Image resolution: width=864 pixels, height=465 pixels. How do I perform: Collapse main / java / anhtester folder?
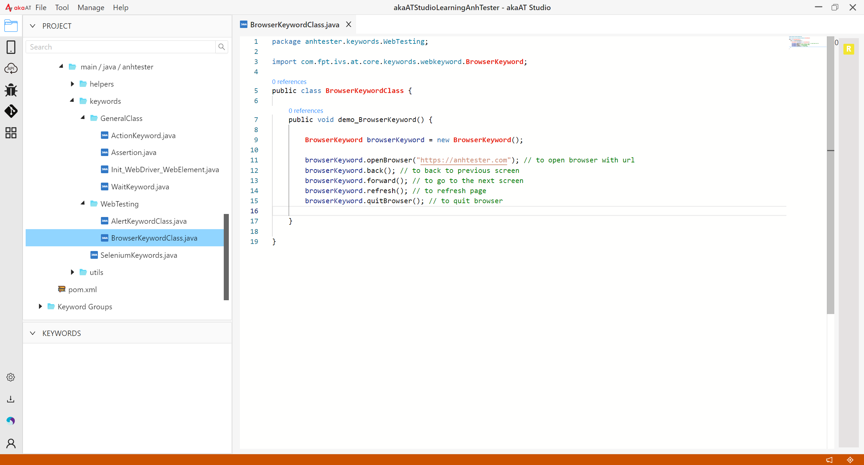[61, 66]
